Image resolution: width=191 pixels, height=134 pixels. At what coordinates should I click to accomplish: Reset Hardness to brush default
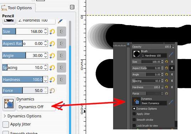click(x=52, y=80)
